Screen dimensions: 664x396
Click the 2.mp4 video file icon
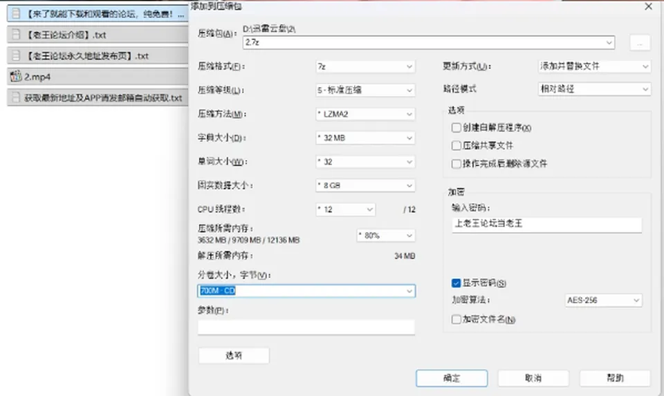(x=16, y=77)
